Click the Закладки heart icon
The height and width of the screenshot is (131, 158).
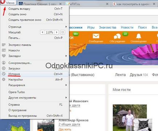tap(4, 56)
